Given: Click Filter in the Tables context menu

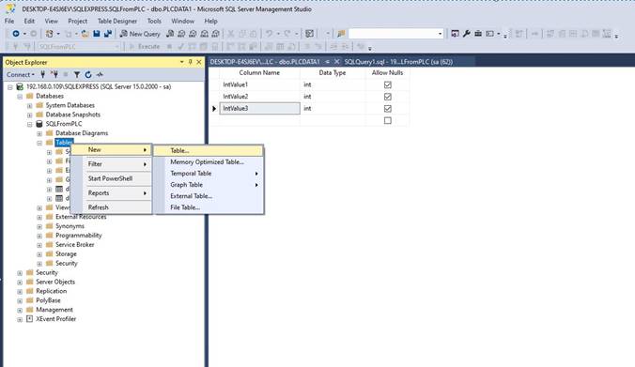Looking at the screenshot, I should coord(112,164).
